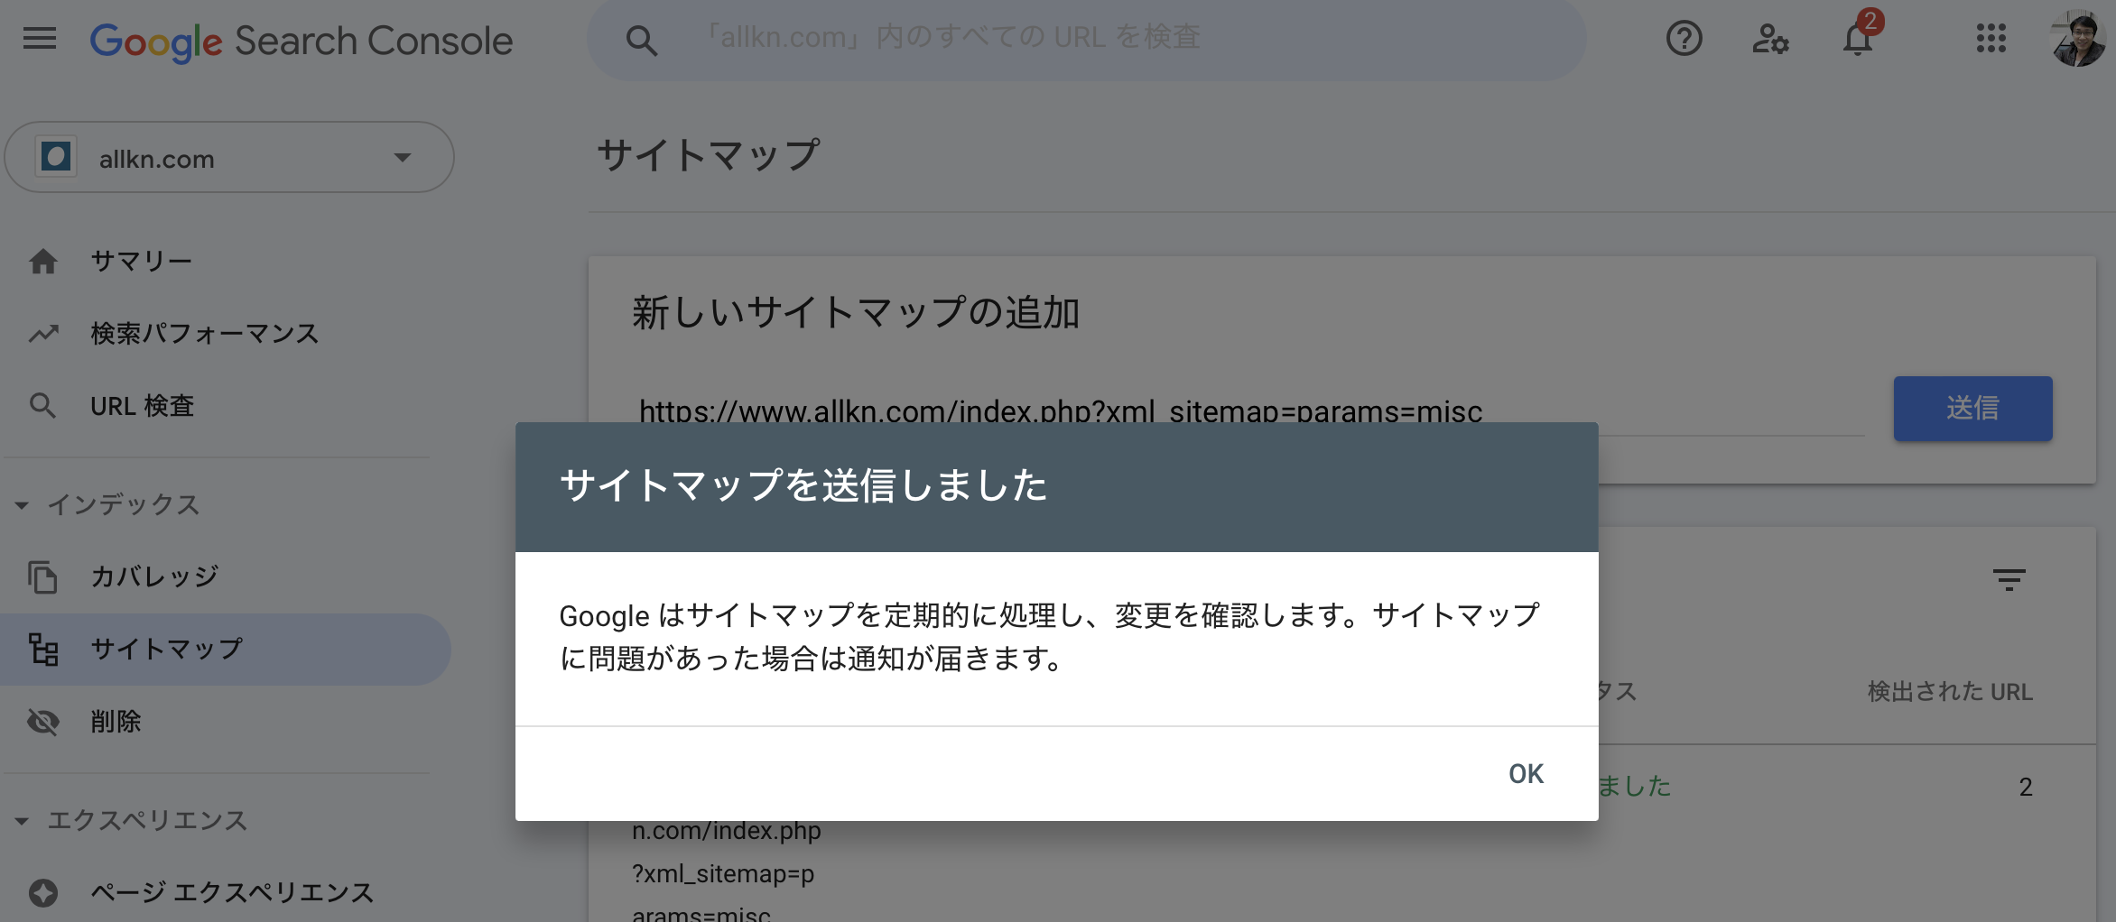Open the allkn.com property dropdown
Viewport: 2116px width, 922px height.
click(x=229, y=158)
